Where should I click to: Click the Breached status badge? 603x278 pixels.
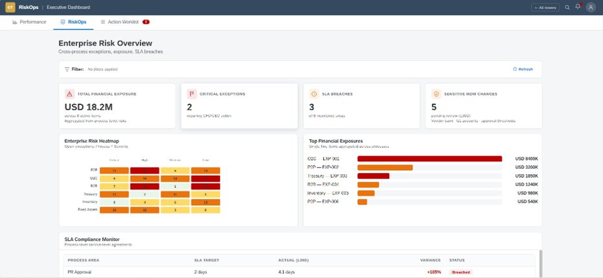[461, 272]
